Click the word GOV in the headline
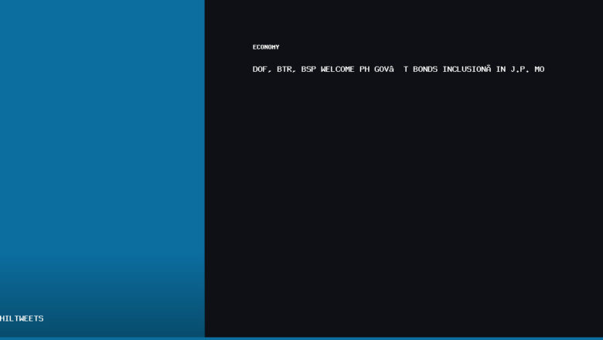Viewport: 603px width, 340px height. click(x=383, y=70)
